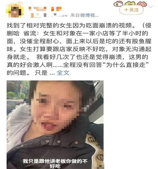Click the plus sign inside the 关注 button
The width and height of the screenshot is (158, 169).
pyautogui.click(x=126, y=10)
